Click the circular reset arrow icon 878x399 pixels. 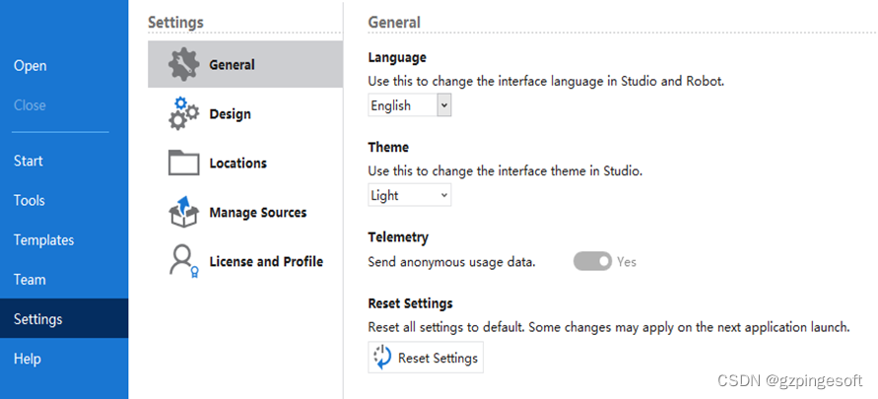tap(382, 358)
